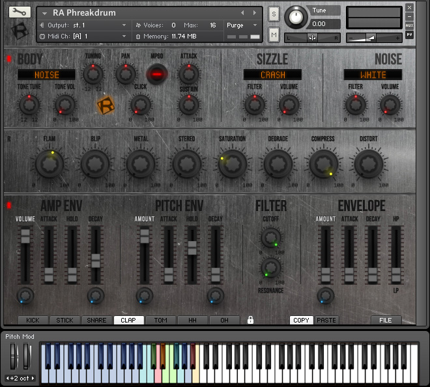This screenshot has height=387, width=430.
Task: Click the Tone Vol knob
Action: point(65,105)
